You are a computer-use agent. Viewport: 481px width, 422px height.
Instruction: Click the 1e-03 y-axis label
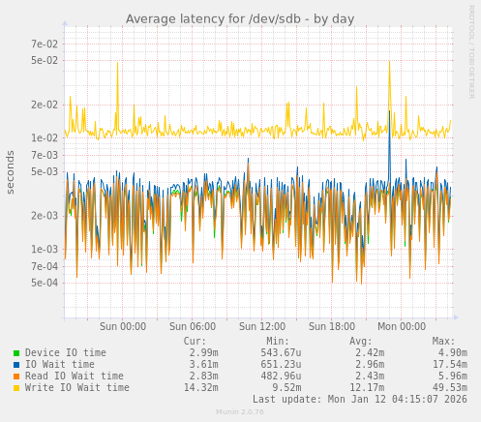pyautogui.click(x=45, y=250)
